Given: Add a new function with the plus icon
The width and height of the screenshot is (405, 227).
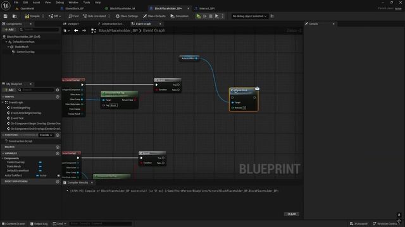Looking at the screenshot, I should (58, 135).
